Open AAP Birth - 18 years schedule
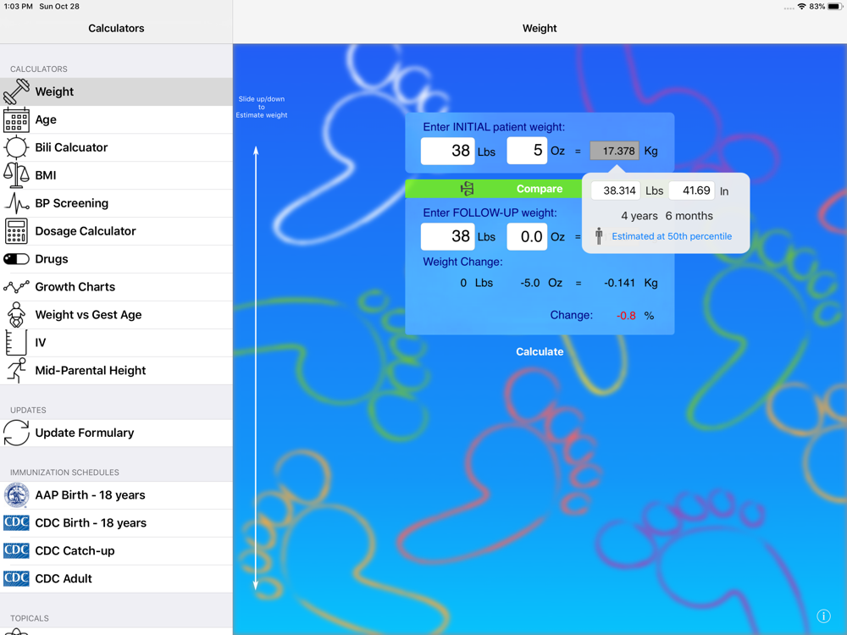The width and height of the screenshot is (847, 635). tap(116, 494)
